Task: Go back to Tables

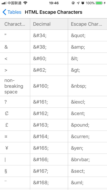Action: pyautogui.click(x=12, y=12)
